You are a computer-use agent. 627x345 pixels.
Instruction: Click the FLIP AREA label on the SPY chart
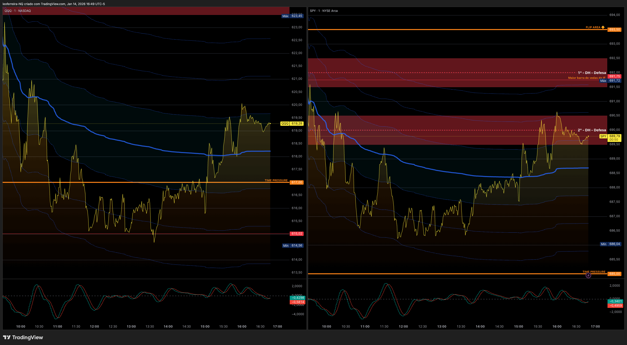[593, 27]
